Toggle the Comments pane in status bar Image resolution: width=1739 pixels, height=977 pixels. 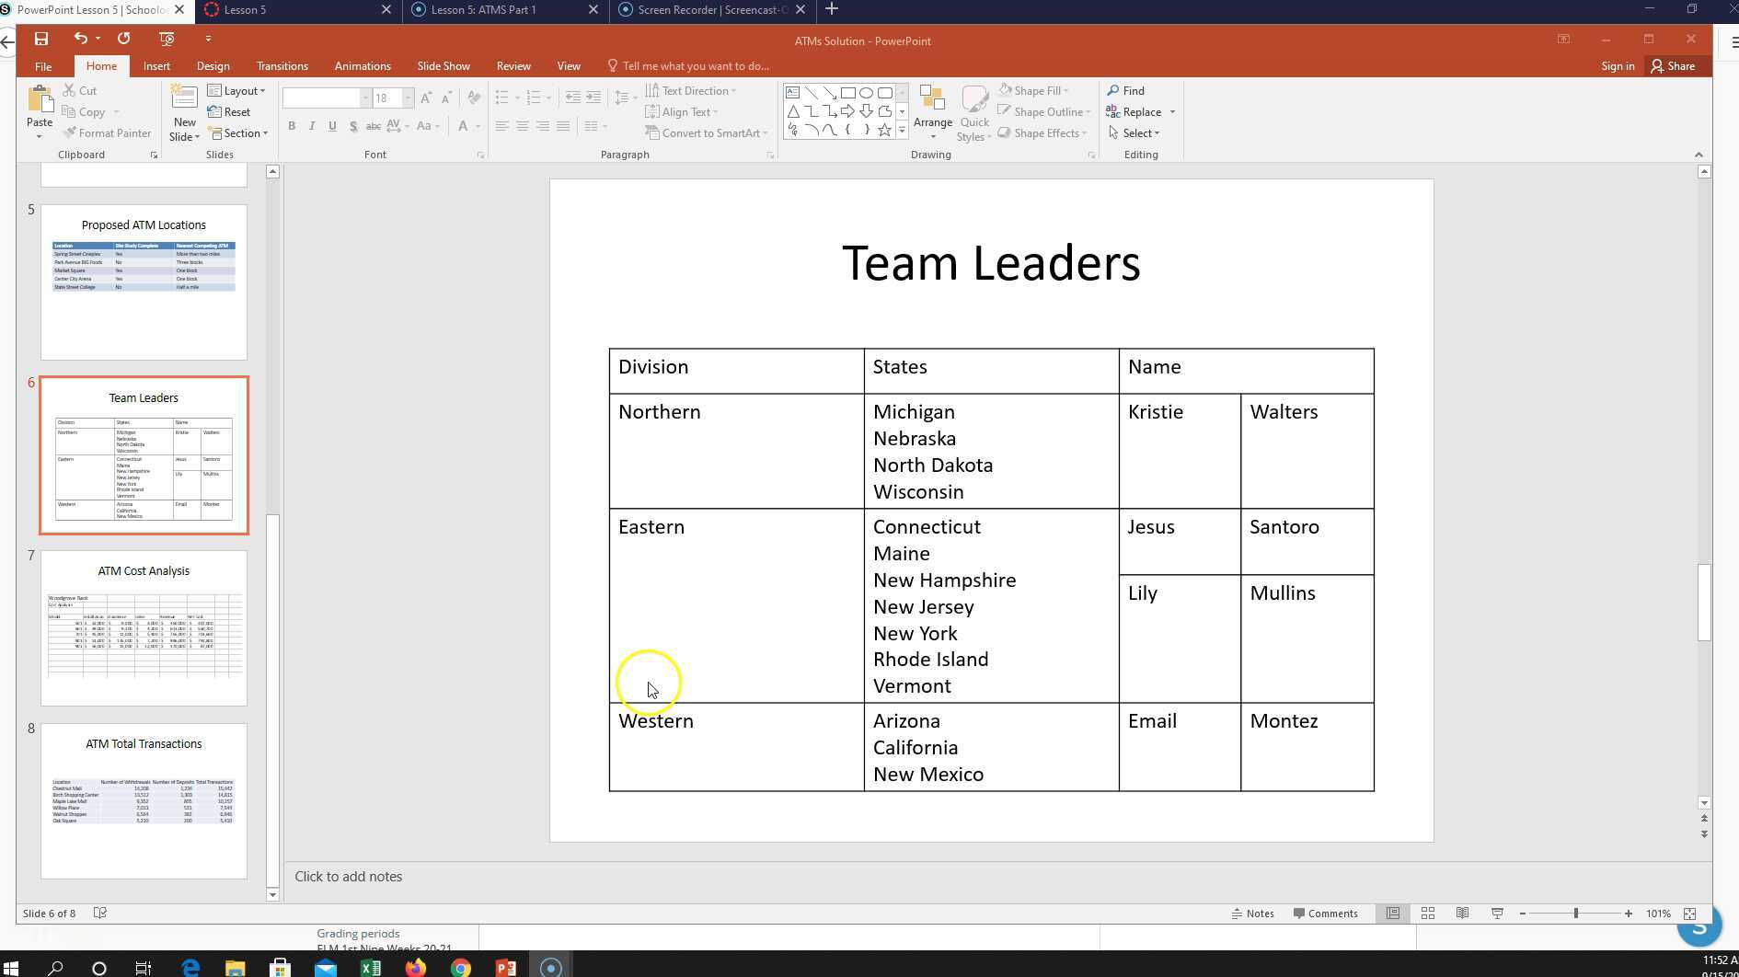pyautogui.click(x=1325, y=914)
